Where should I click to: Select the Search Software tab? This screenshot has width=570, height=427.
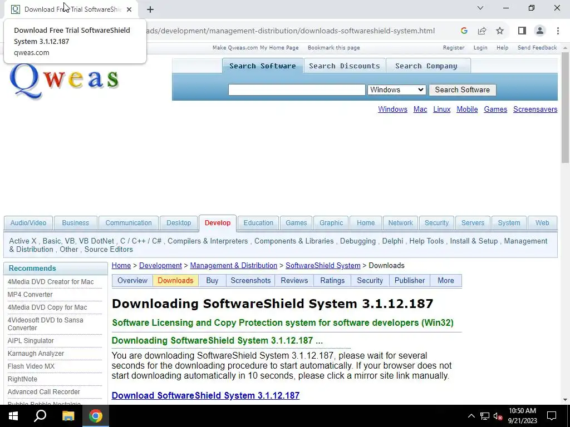click(263, 66)
